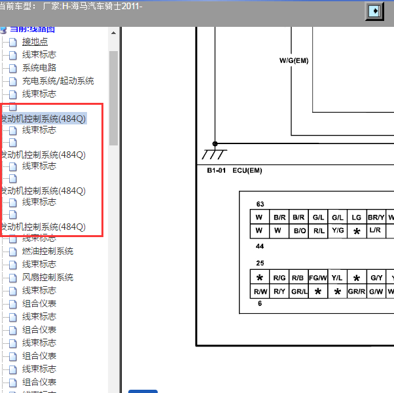Click the W/G(EM) wire label
This screenshot has height=393, width=394.
pyautogui.click(x=294, y=61)
